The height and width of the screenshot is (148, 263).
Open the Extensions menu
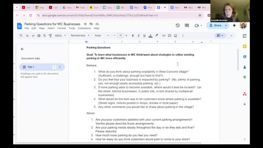84,28
